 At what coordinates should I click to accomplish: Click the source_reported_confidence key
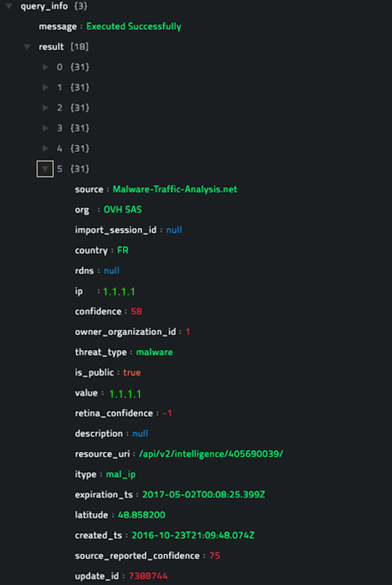[x=137, y=556]
